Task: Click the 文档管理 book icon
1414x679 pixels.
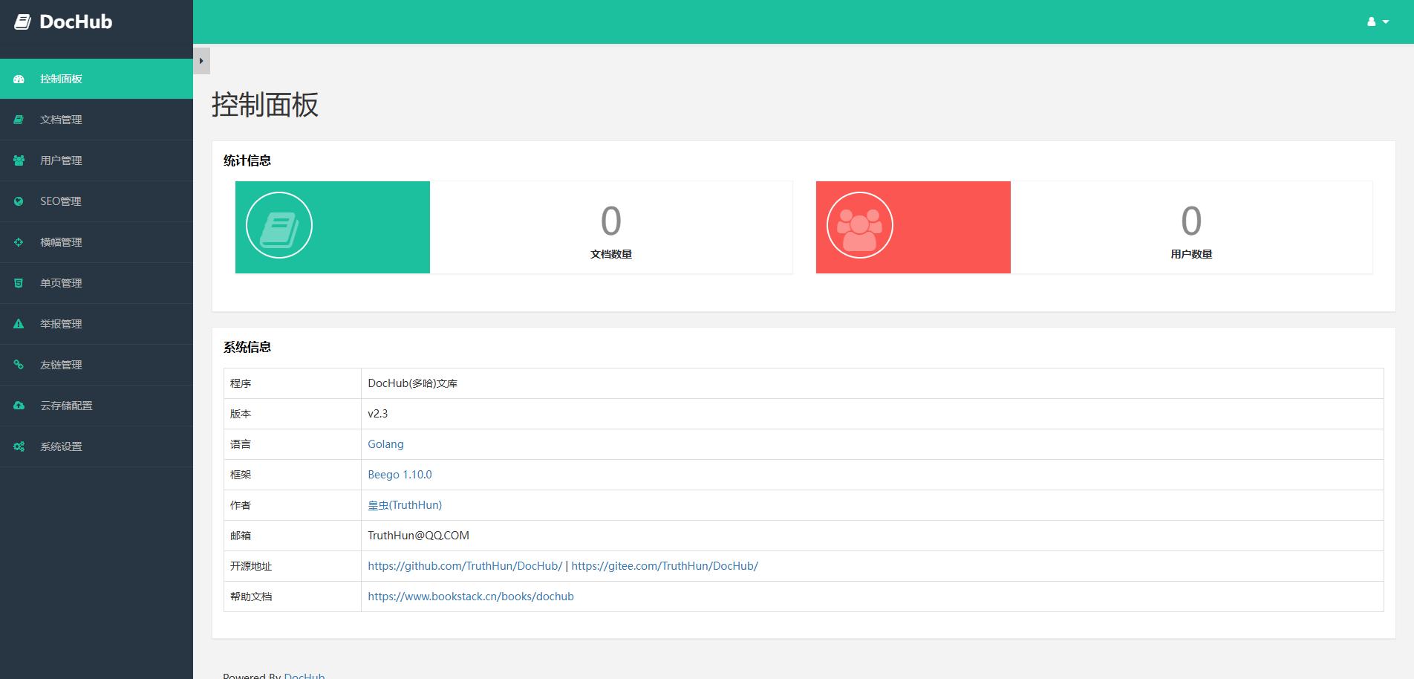Action: click(x=19, y=120)
